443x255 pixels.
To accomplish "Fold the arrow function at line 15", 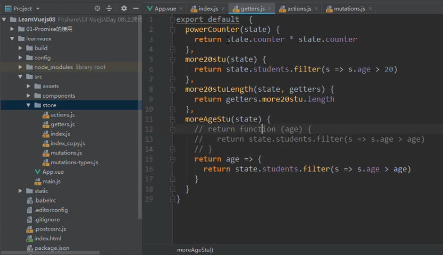I will pos(172,159).
